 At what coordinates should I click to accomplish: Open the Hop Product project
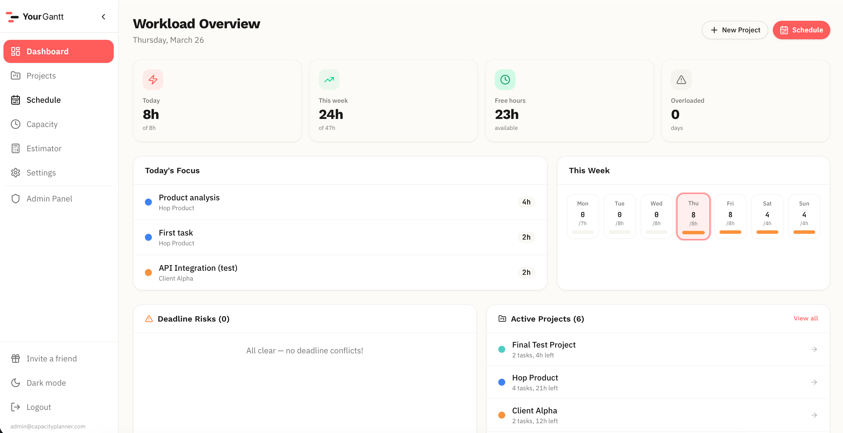pyautogui.click(x=658, y=382)
